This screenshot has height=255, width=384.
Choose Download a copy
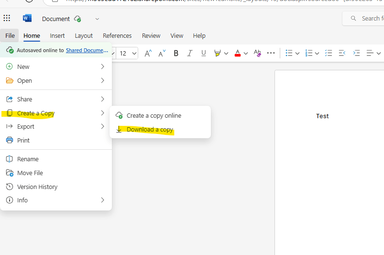tap(160, 129)
